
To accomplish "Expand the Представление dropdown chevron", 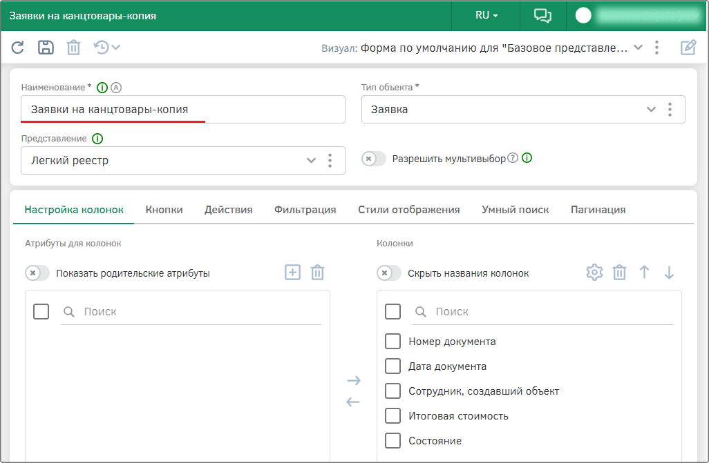I will pos(311,160).
